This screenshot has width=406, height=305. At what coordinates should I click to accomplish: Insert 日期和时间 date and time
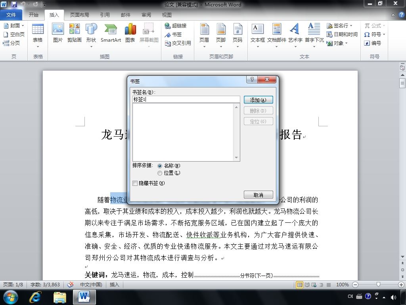tap(342, 34)
